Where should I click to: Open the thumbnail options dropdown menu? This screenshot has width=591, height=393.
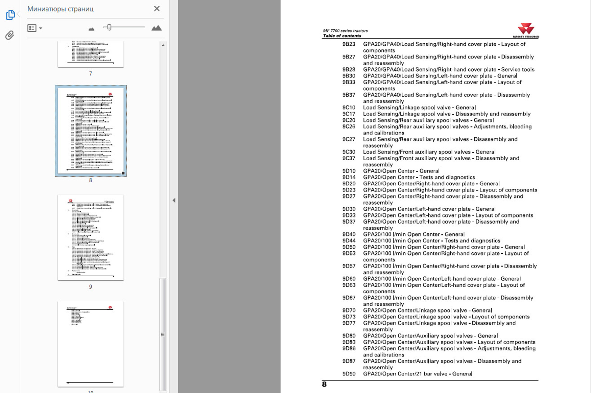pos(34,28)
